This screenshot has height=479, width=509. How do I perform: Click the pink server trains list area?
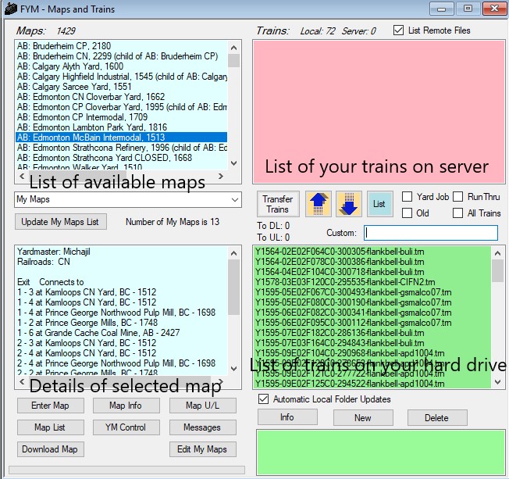(x=379, y=112)
